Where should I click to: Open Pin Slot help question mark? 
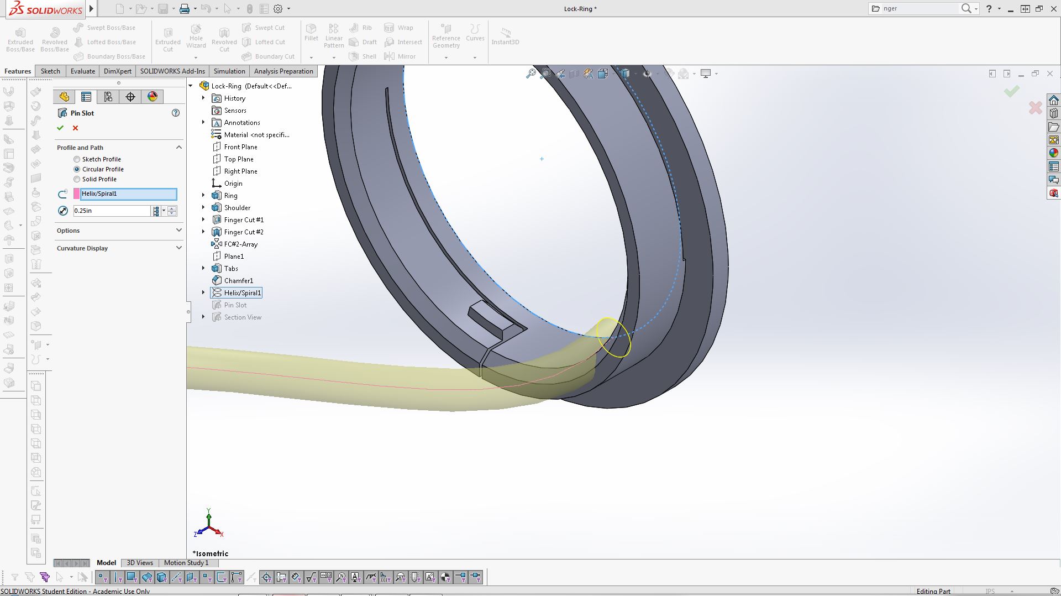tap(176, 113)
